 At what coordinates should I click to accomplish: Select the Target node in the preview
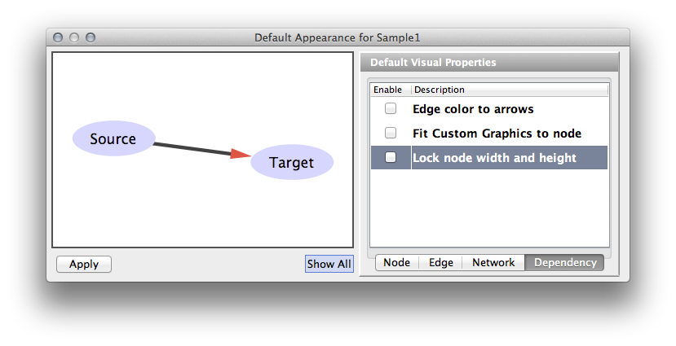pos(291,162)
